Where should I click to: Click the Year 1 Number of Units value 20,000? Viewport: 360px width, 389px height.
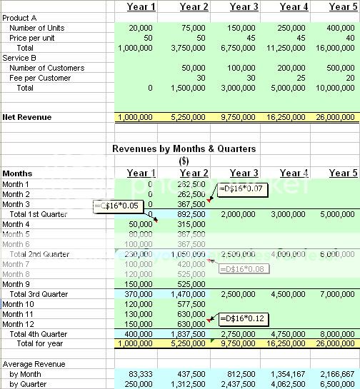coord(141,28)
